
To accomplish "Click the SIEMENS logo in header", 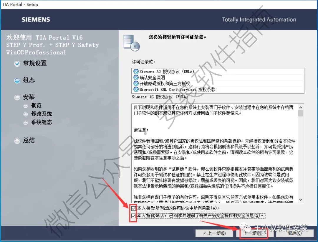I will (36, 19).
